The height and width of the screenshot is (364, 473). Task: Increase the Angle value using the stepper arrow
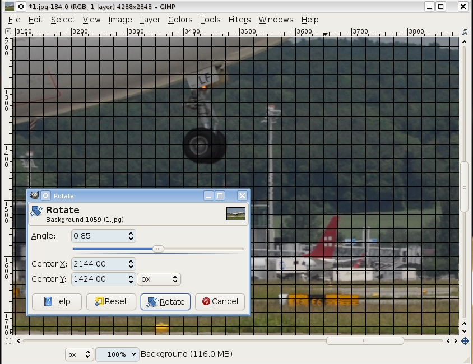coord(131,234)
